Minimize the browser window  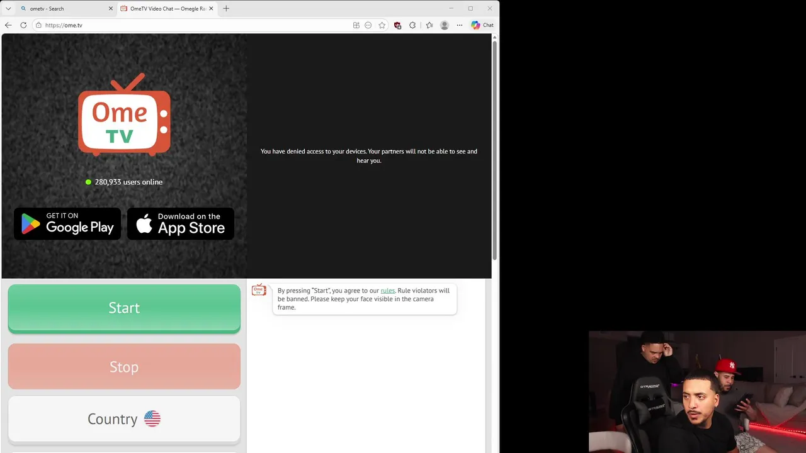pyautogui.click(x=451, y=9)
